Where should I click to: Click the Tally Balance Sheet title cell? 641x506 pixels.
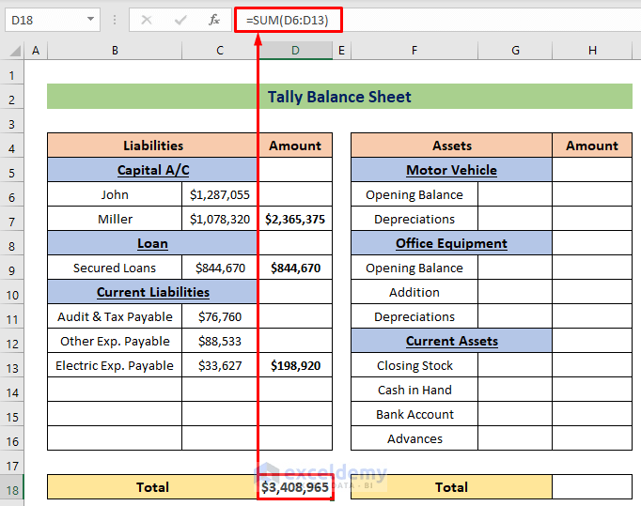coord(339,97)
